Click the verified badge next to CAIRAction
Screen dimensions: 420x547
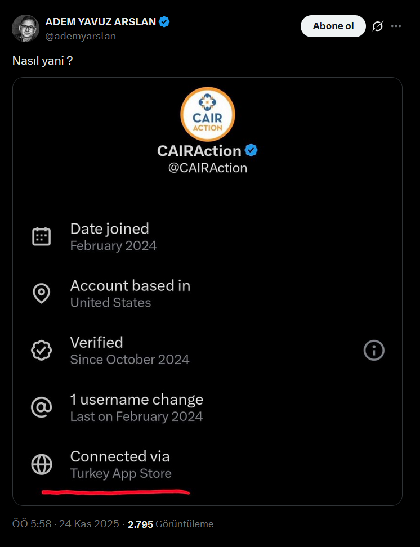click(x=251, y=150)
